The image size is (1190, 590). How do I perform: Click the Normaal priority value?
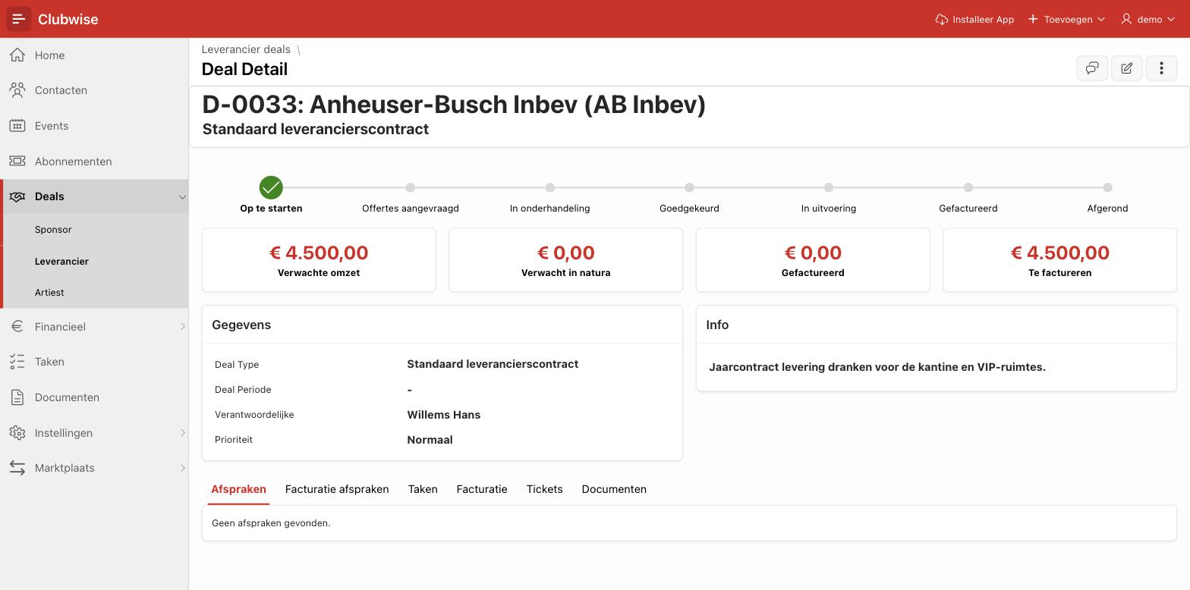click(x=430, y=440)
